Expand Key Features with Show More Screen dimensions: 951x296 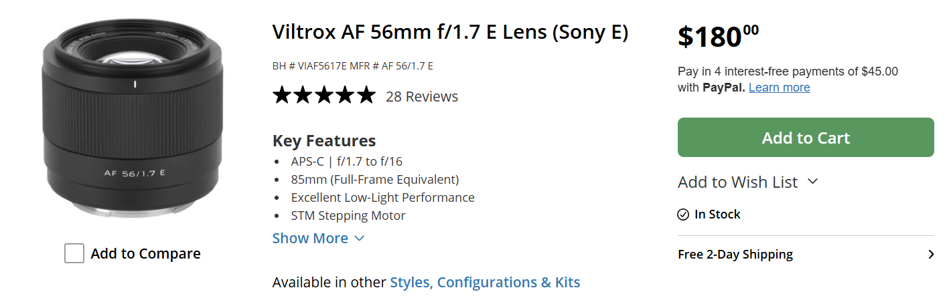tap(310, 239)
